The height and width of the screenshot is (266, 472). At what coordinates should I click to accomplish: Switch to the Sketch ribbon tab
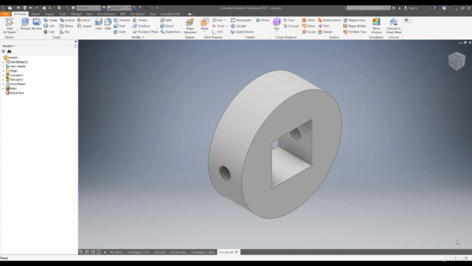[35, 14]
